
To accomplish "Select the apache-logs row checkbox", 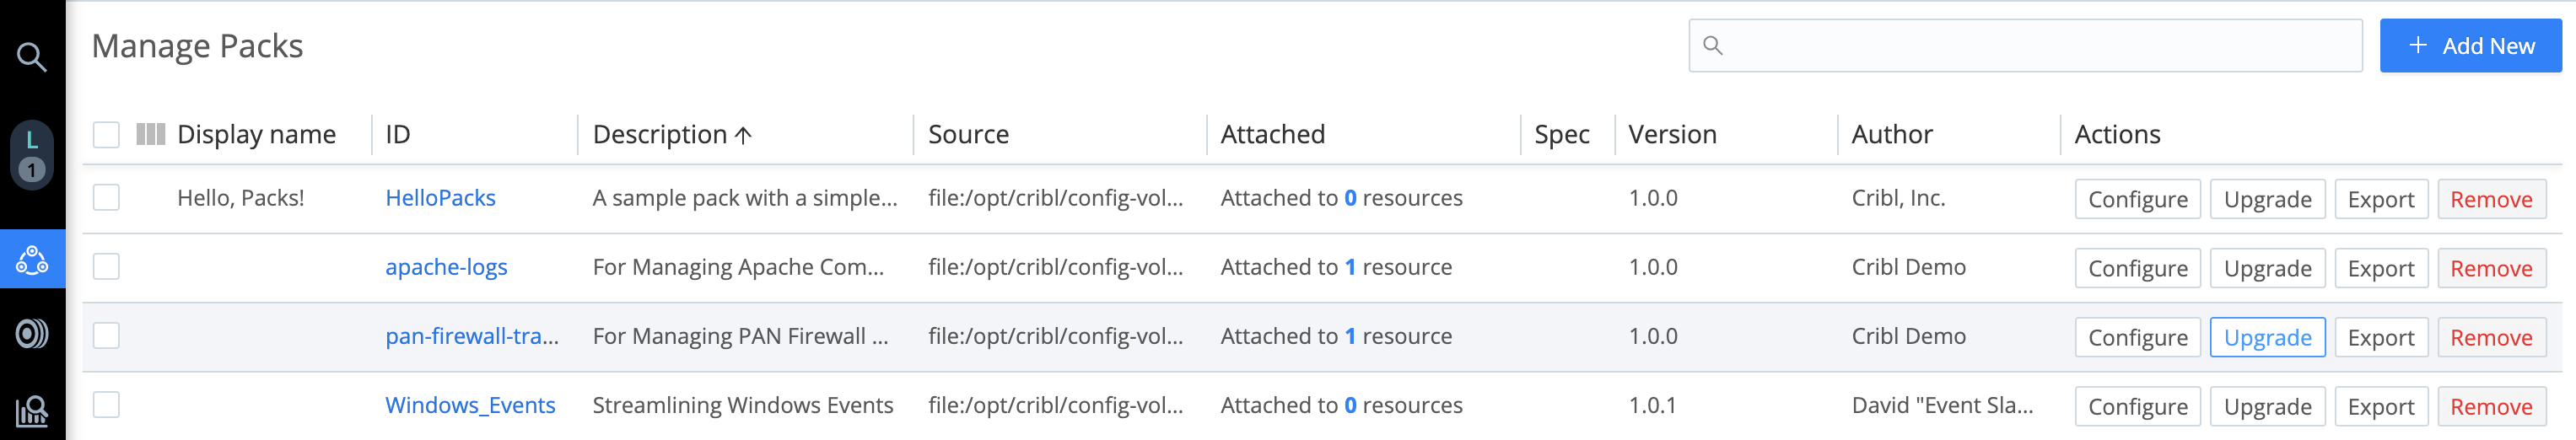I will click(x=106, y=267).
